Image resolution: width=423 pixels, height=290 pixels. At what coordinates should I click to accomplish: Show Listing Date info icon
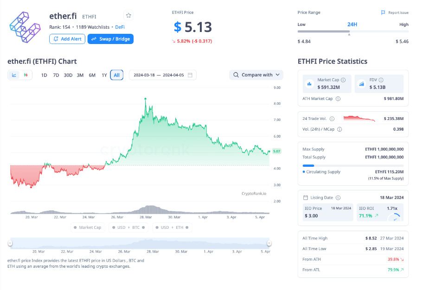pyautogui.click(x=338, y=197)
